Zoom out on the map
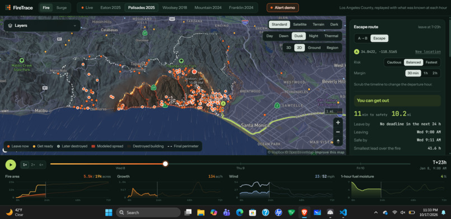Image resolution: width=451 pixels, height=219 pixels. coord(338,132)
